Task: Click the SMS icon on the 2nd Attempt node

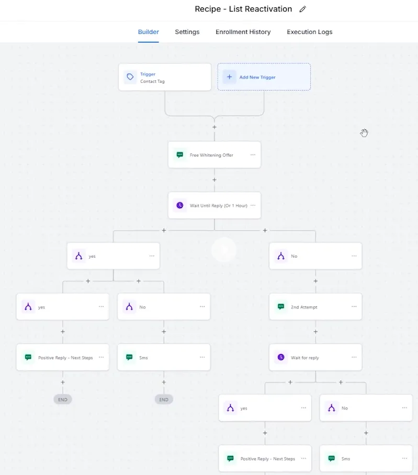Action: (x=281, y=306)
